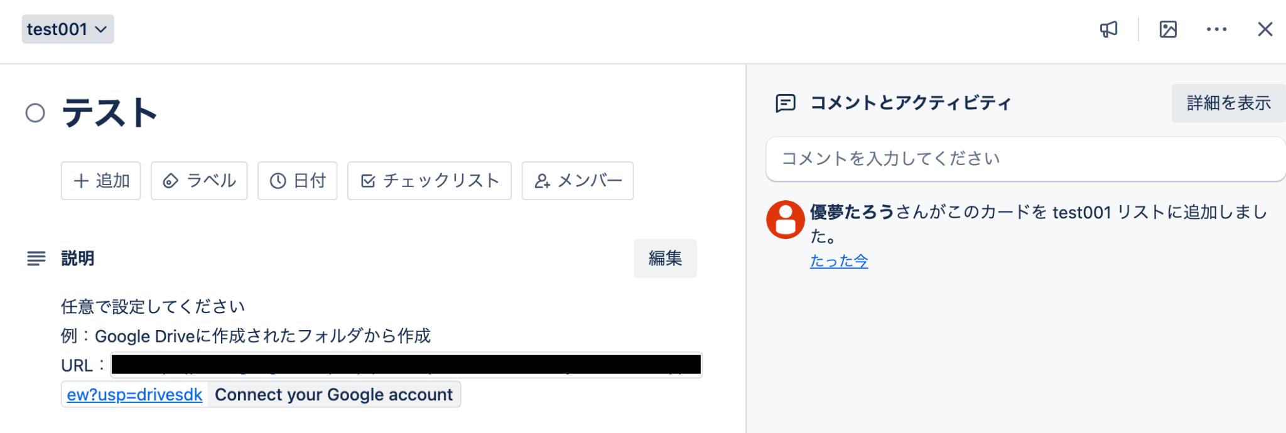1286x433 pixels.
Task: Click 詳細を表示 show details button
Action: (1228, 103)
